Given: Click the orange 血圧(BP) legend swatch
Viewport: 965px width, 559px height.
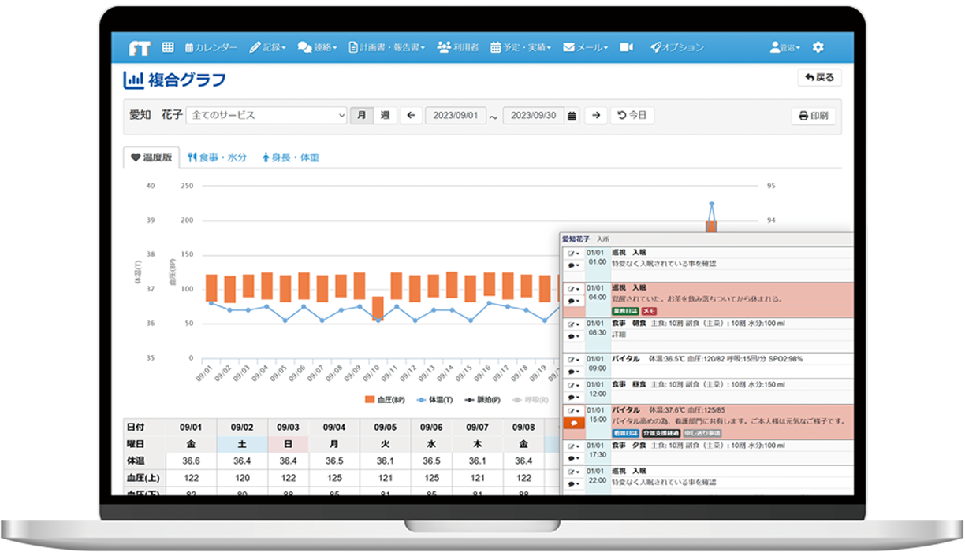Looking at the screenshot, I should [x=370, y=400].
